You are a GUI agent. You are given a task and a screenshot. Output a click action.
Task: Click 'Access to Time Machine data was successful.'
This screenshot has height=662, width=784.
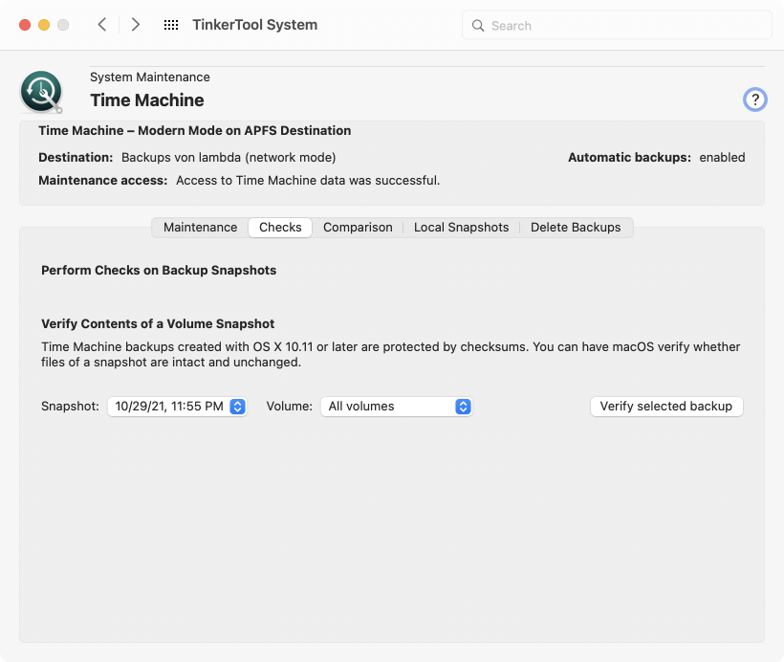point(308,180)
